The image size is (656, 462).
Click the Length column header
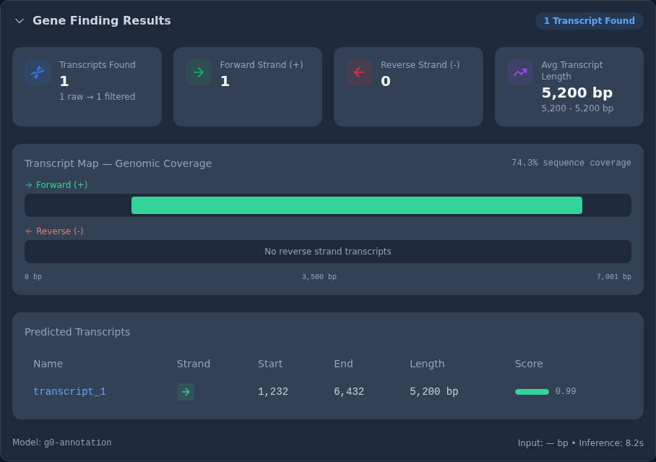tap(427, 364)
